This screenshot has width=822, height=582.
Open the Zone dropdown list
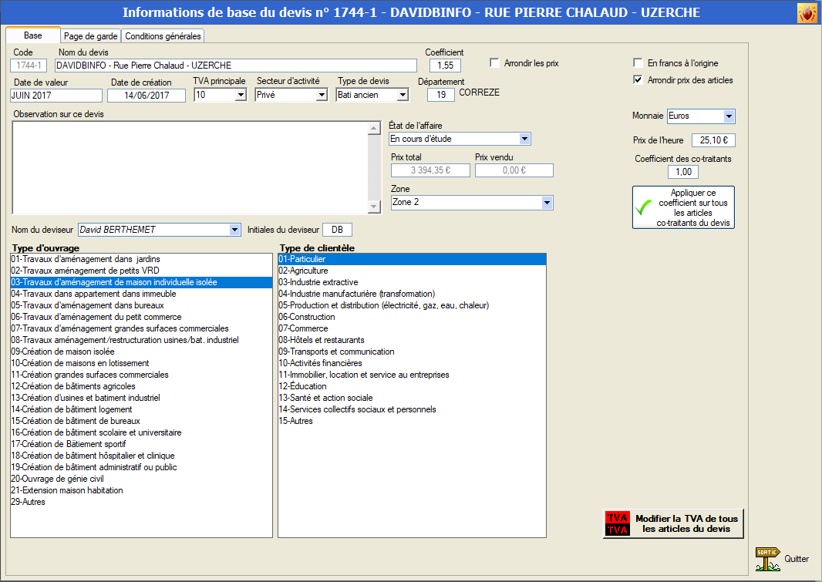(x=547, y=203)
